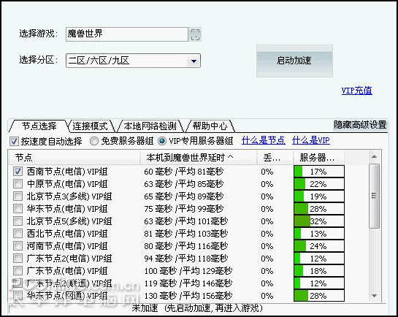Open the 选择分区 dropdown arrow
398x317 pixels.
click(x=194, y=61)
